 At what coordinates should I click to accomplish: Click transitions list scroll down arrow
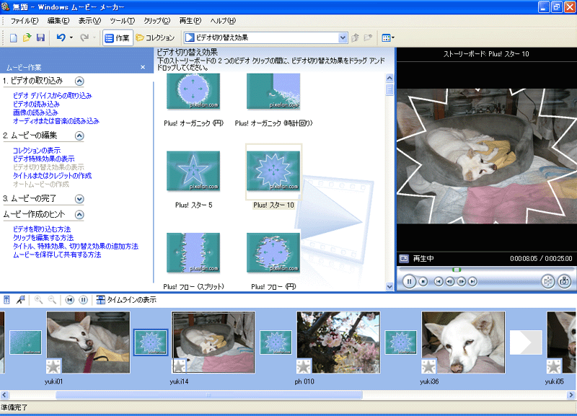pyautogui.click(x=389, y=286)
